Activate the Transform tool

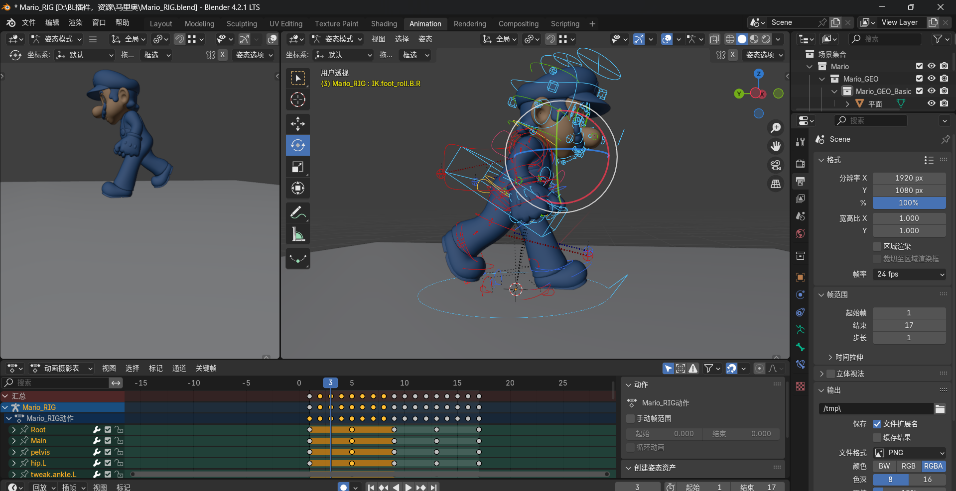click(x=298, y=188)
